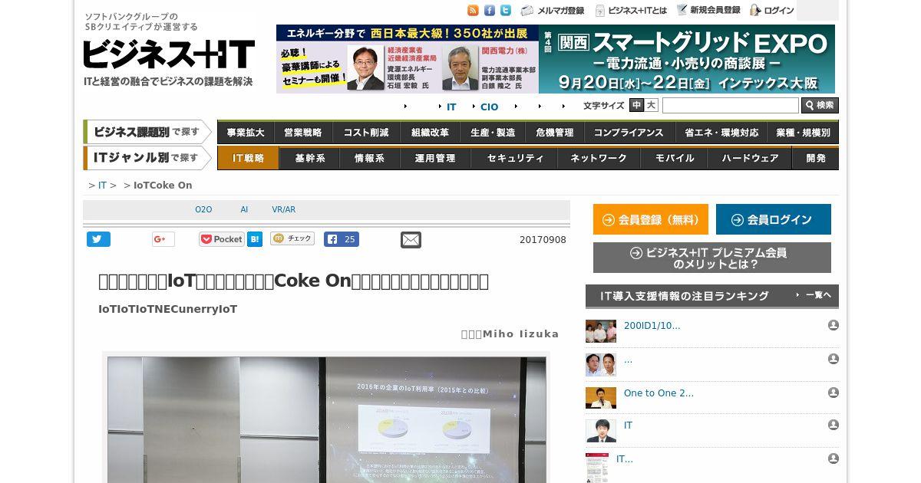Share on Facebook button showing 25
This screenshot has height=483, width=921.
pos(342,239)
